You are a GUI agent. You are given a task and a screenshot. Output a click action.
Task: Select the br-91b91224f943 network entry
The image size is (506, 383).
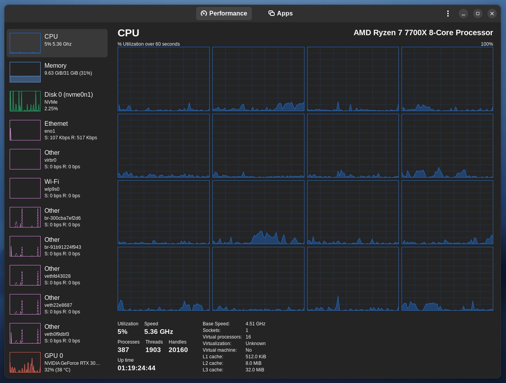pos(57,246)
